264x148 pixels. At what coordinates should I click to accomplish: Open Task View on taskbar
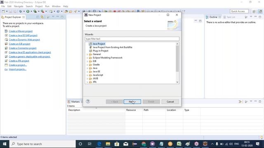click(90, 144)
